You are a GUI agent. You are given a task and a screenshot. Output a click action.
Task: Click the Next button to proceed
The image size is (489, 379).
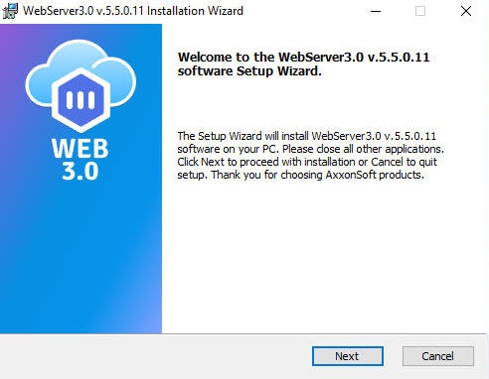click(x=348, y=356)
